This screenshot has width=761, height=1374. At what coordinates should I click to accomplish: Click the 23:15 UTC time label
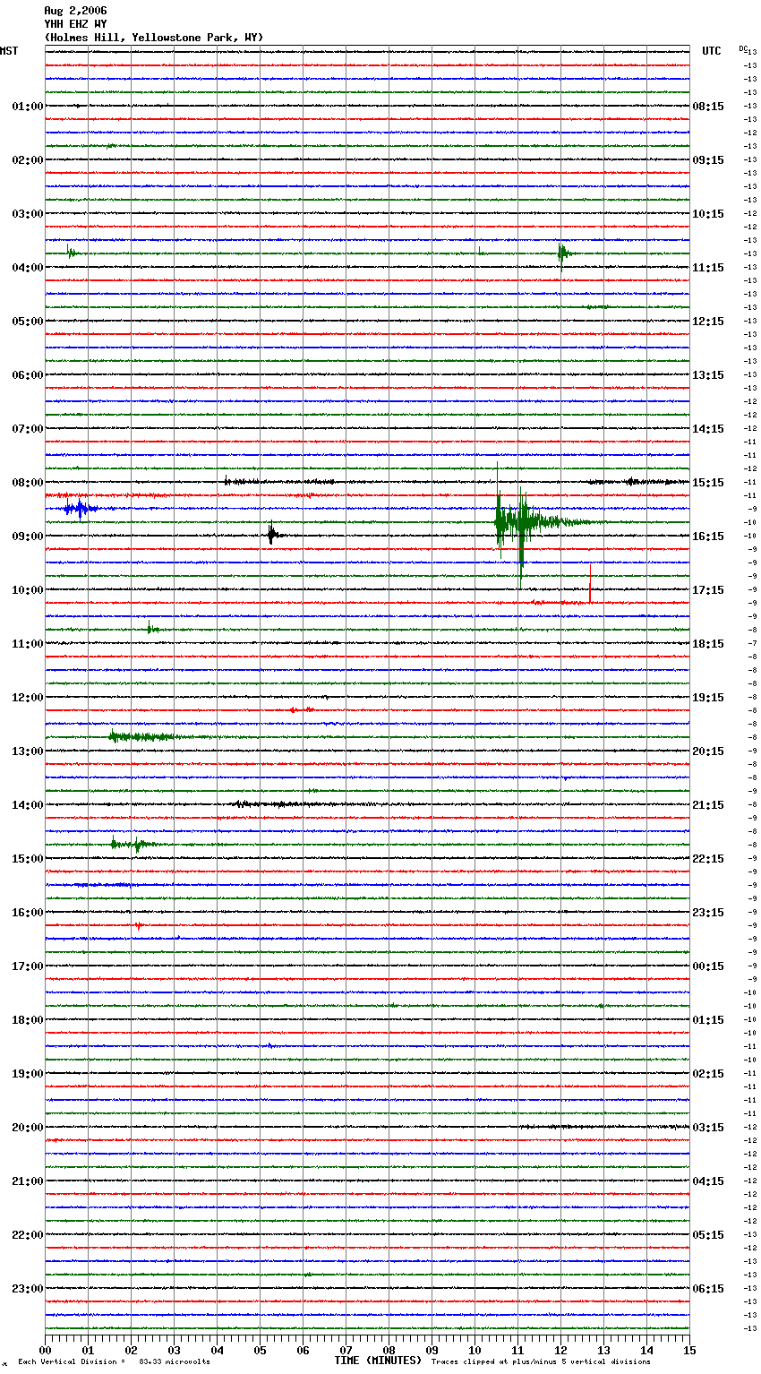708,913
